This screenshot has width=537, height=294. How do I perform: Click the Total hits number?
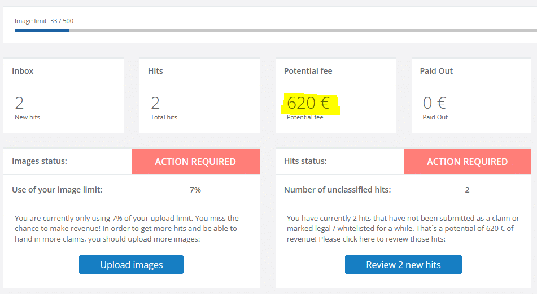(155, 103)
